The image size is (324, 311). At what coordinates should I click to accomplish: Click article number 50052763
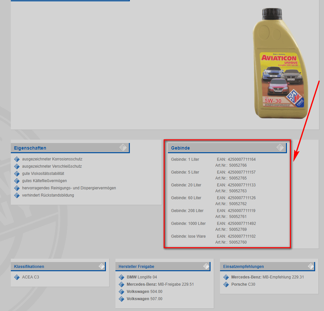click(238, 191)
